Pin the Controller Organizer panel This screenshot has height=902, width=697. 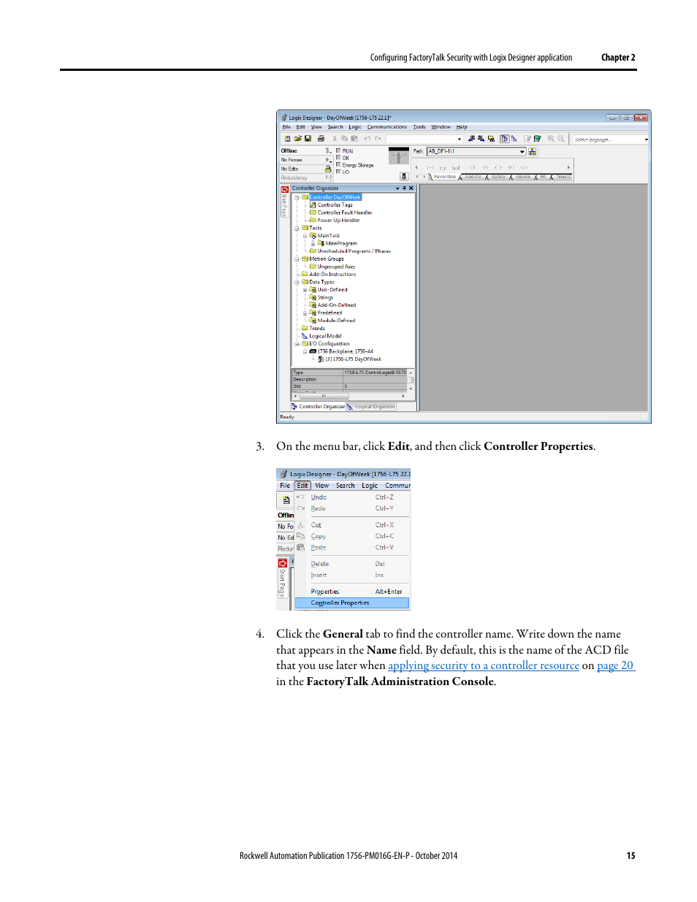pos(404,188)
